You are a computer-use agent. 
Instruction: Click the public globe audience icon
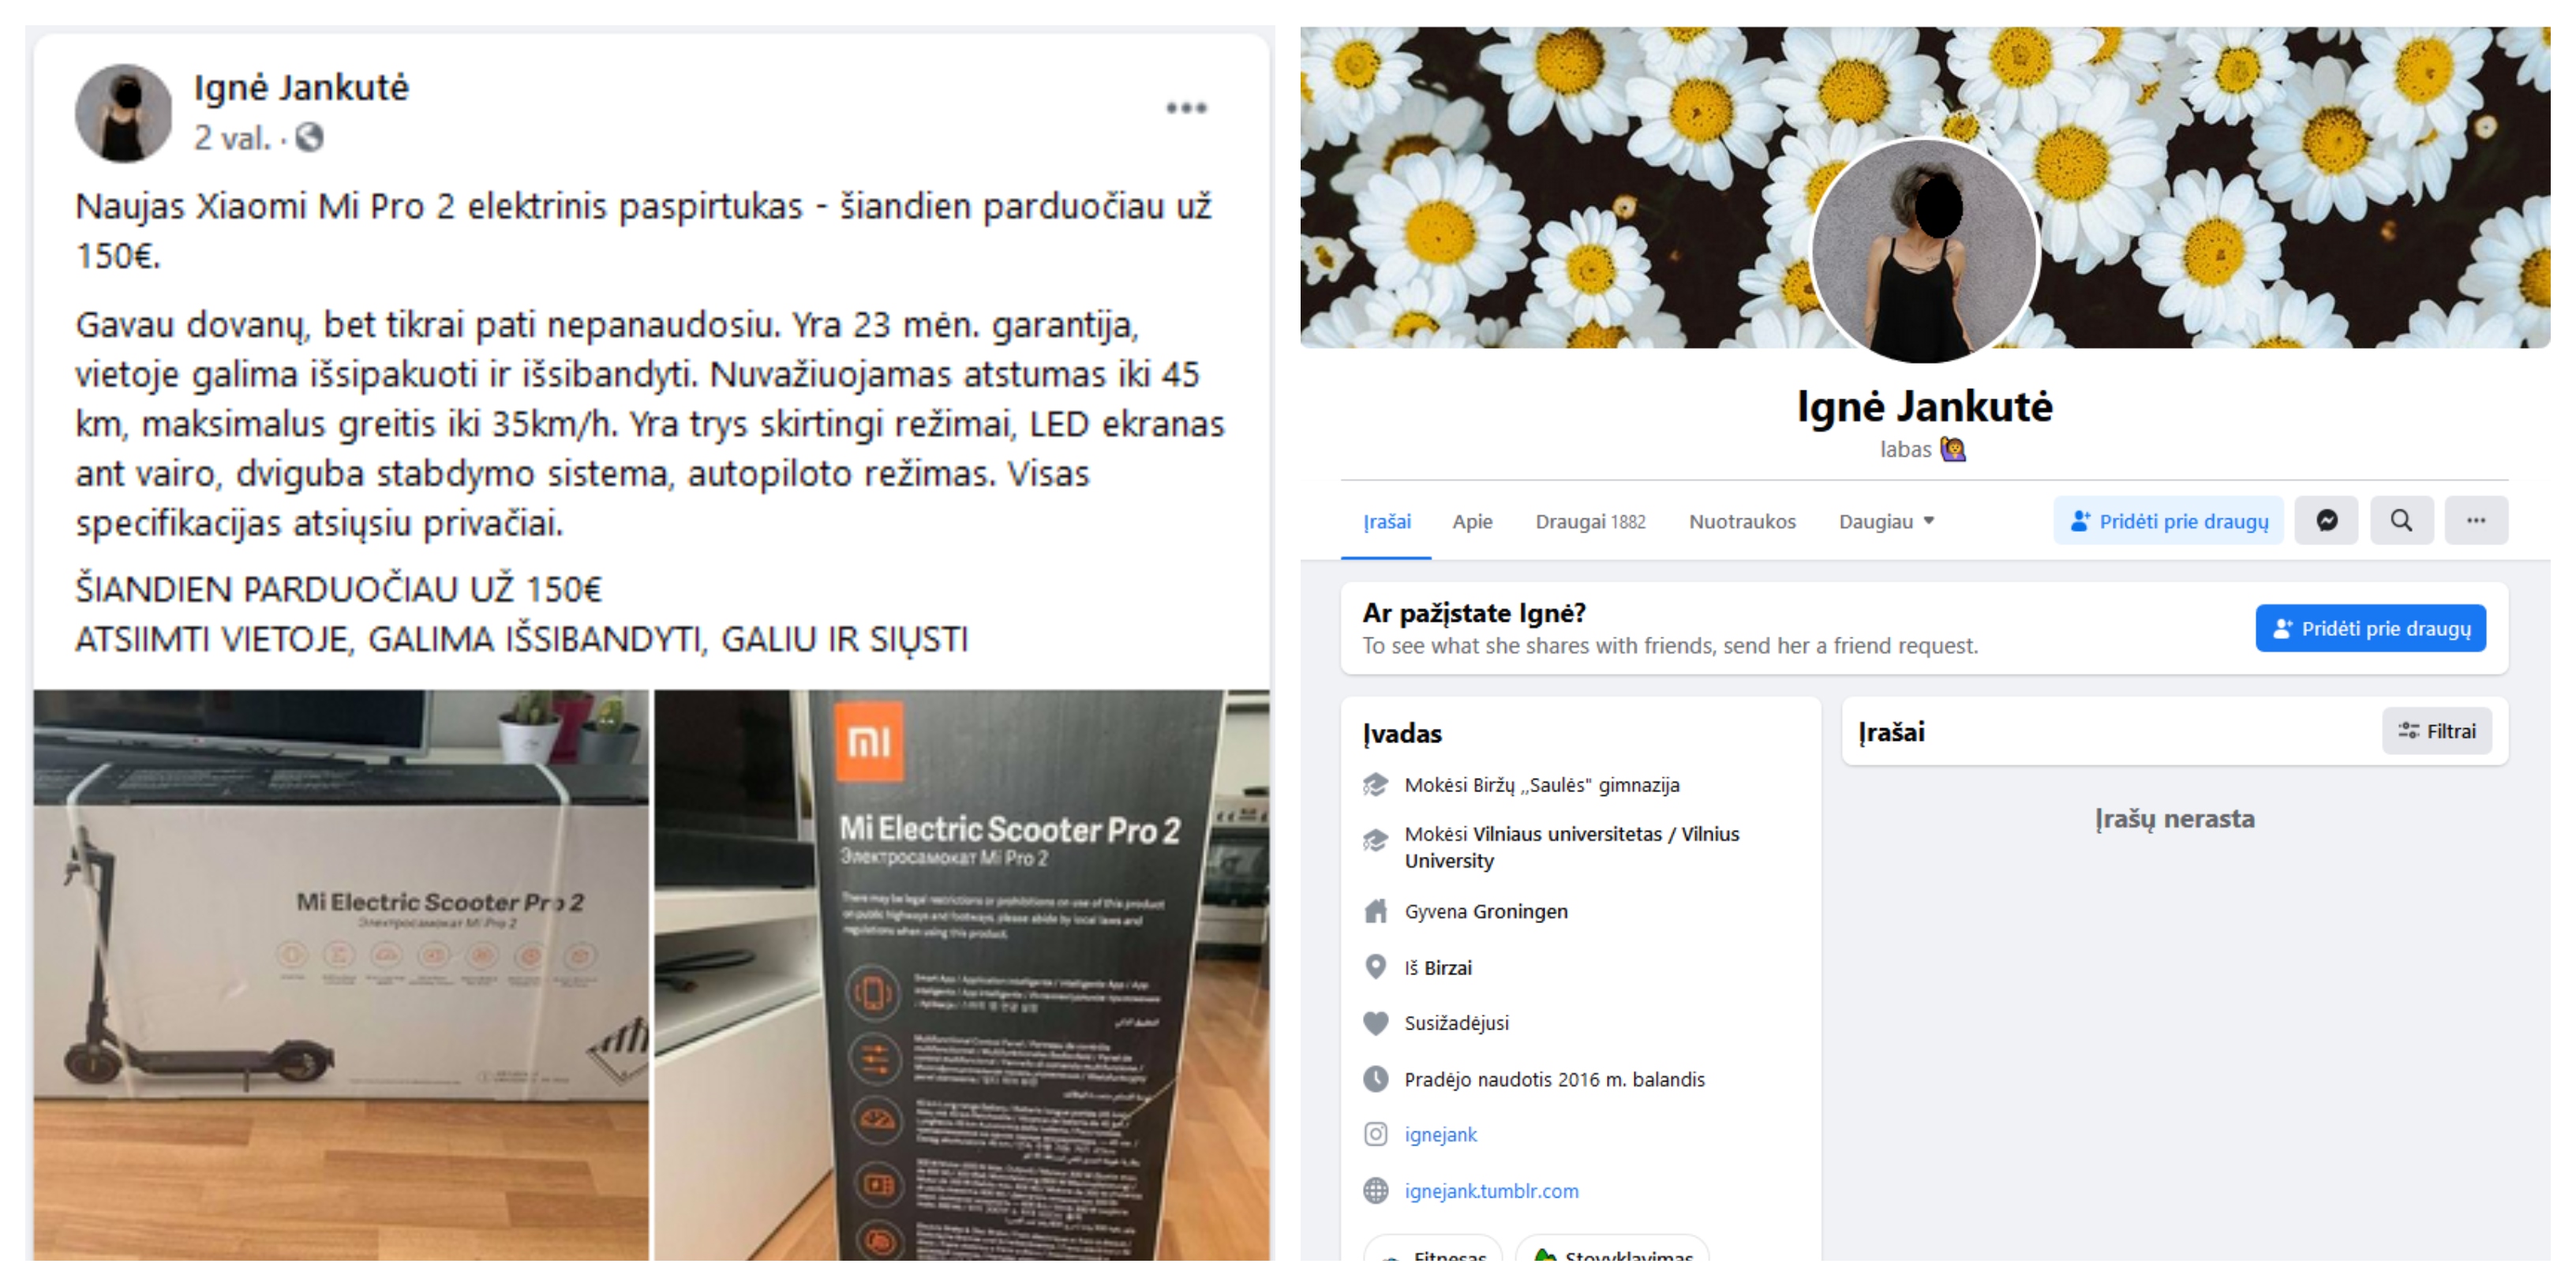pyautogui.click(x=309, y=137)
